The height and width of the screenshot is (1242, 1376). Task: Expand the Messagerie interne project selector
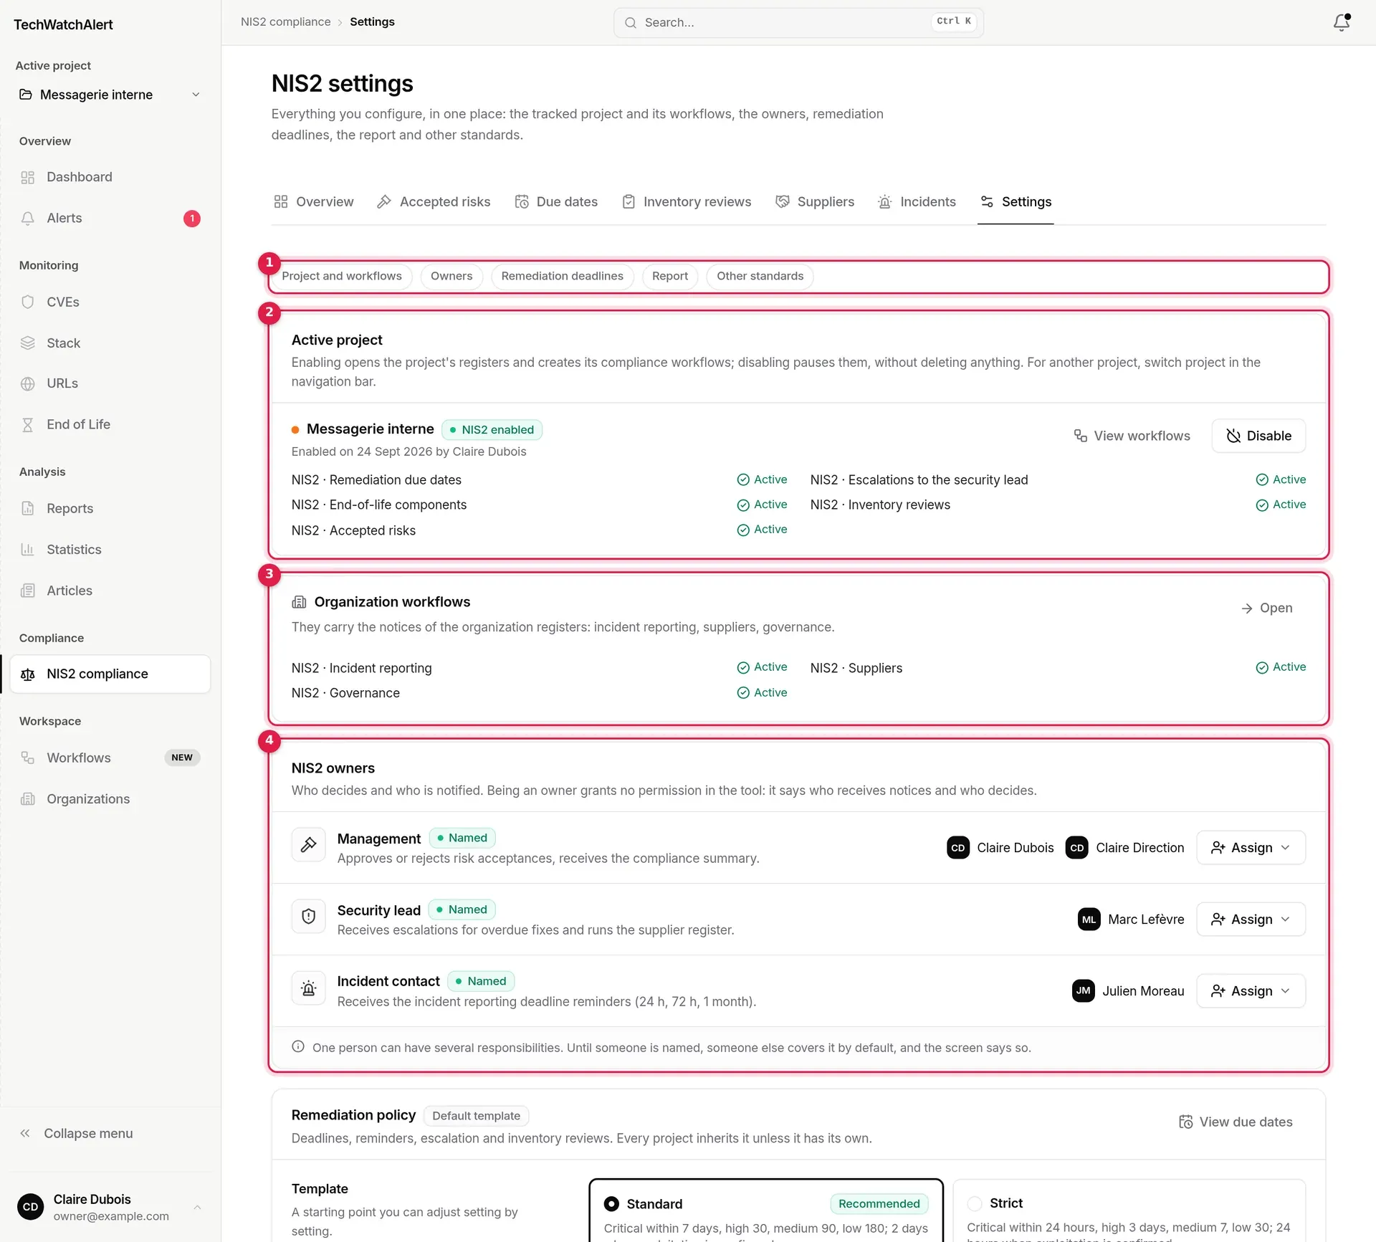click(110, 95)
